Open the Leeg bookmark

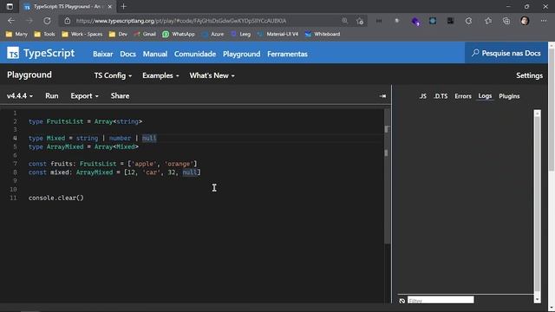[x=241, y=34]
